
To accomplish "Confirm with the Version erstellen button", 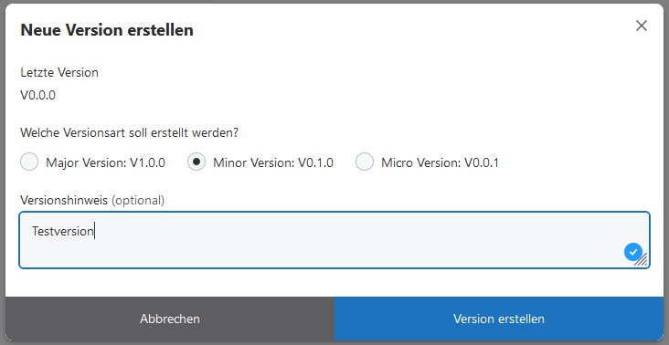I will (499, 319).
